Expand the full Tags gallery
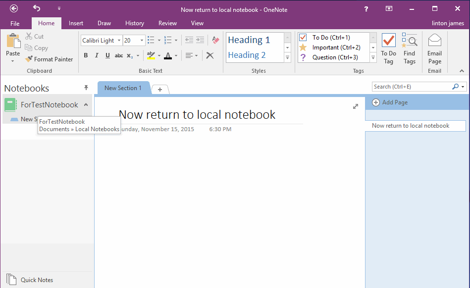Image resolution: width=470 pixels, height=288 pixels. pos(373,57)
